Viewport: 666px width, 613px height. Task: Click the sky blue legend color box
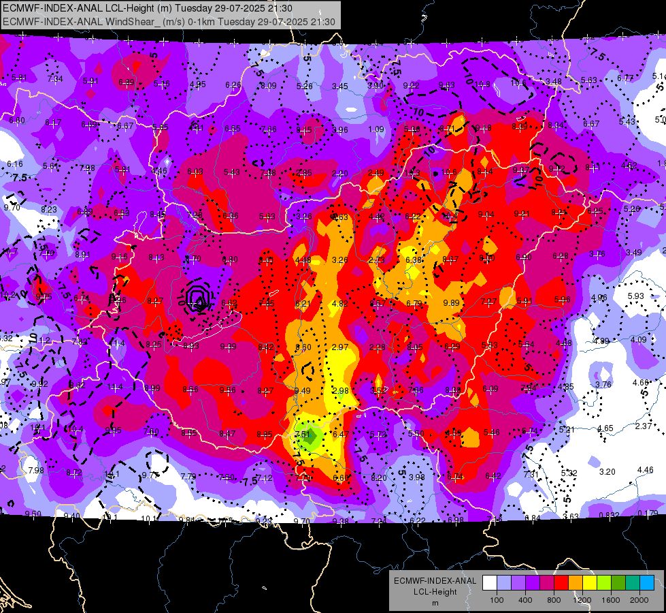647,583
